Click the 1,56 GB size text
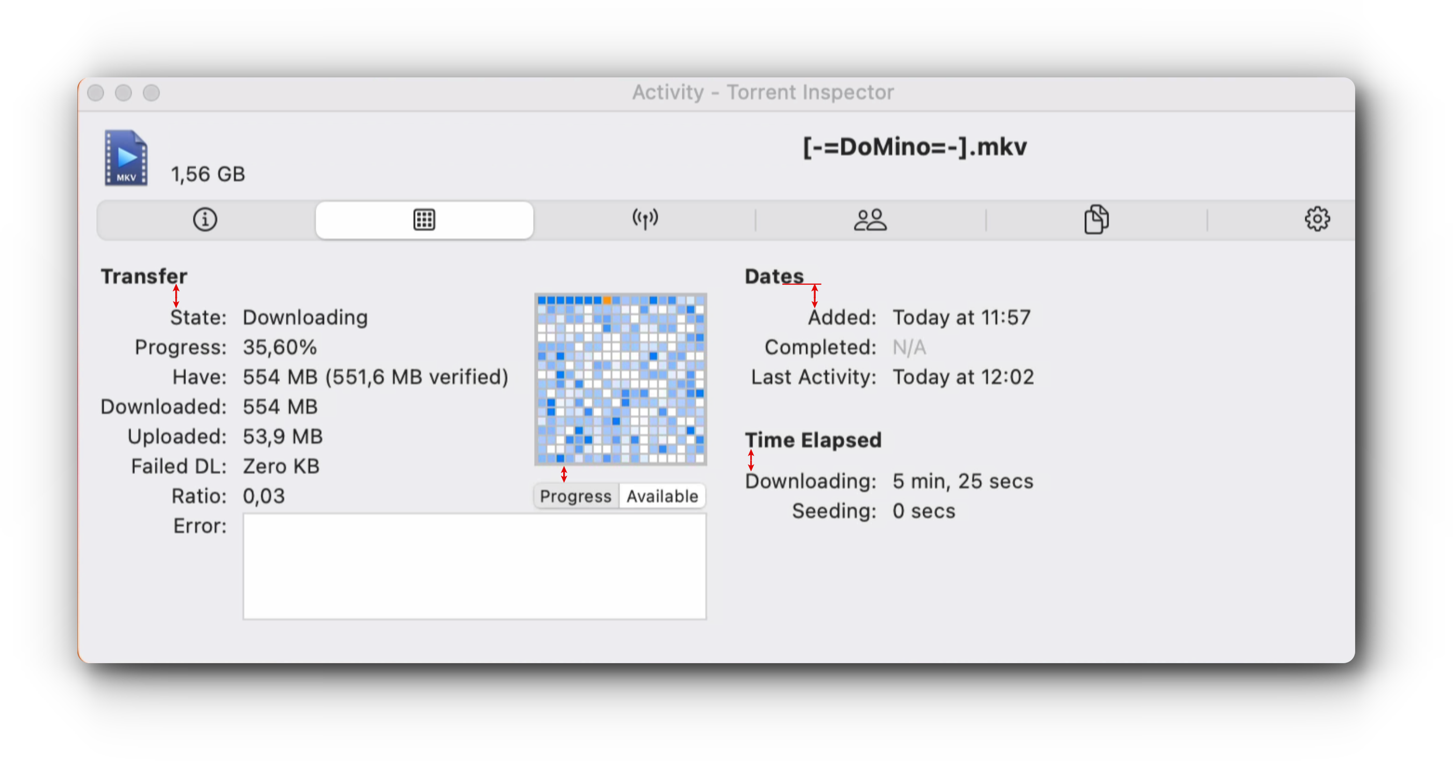1453x761 pixels. 207,174
